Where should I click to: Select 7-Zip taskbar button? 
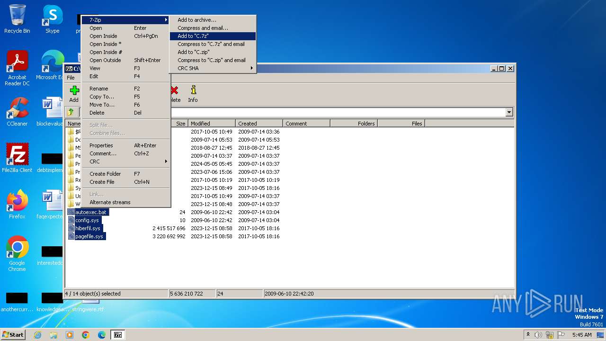(x=118, y=335)
